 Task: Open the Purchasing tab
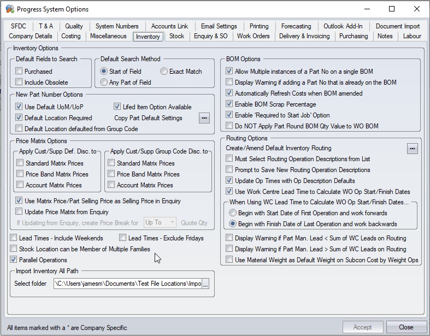click(x=353, y=36)
